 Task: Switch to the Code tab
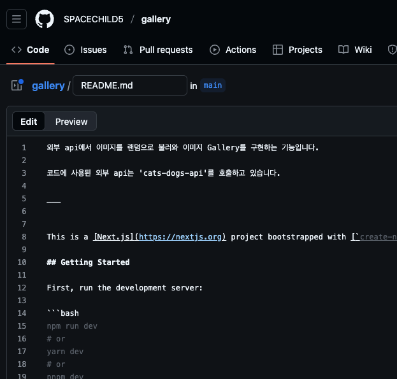pyautogui.click(x=31, y=50)
